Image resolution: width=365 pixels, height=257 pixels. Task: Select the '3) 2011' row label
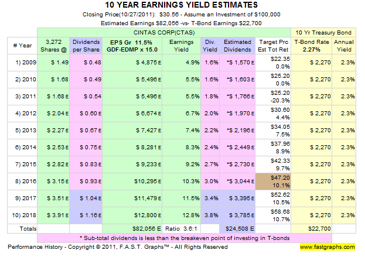click(x=22, y=97)
